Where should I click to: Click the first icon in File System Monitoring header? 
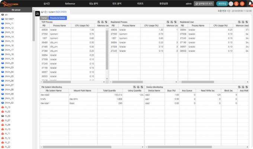(x=134, y=87)
